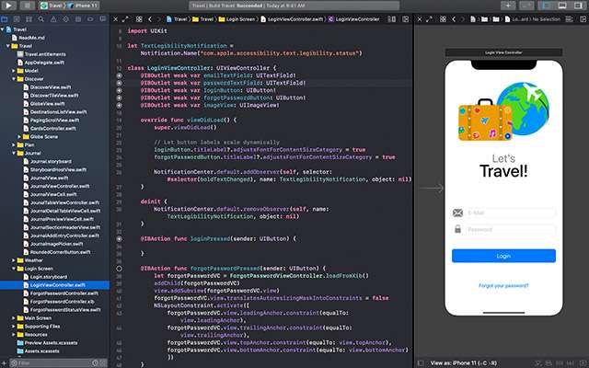Toggle the loginPressed IBAction connection circle
The height and width of the screenshot is (368, 589).
click(121, 238)
